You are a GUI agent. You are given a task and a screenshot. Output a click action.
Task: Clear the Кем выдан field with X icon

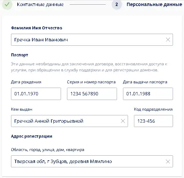[x=123, y=121]
